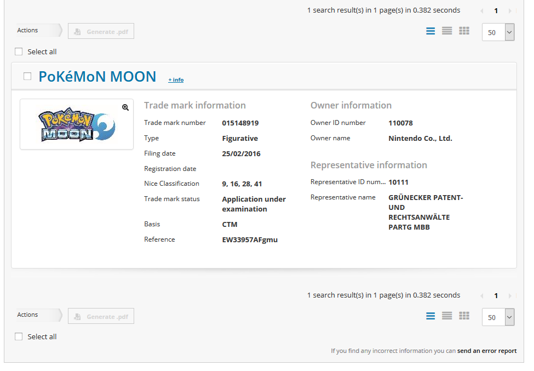The width and height of the screenshot is (534, 371).
Task: Switch to compact list view in bottom toolbar
Action: [447, 316]
